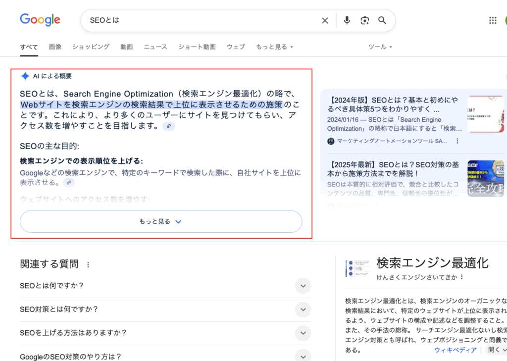Open source link chip after first paragraph
507x361 pixels.
(x=169, y=126)
